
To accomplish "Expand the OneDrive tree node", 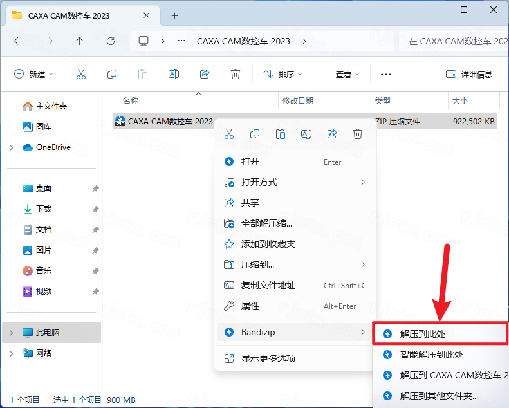I will (x=12, y=147).
